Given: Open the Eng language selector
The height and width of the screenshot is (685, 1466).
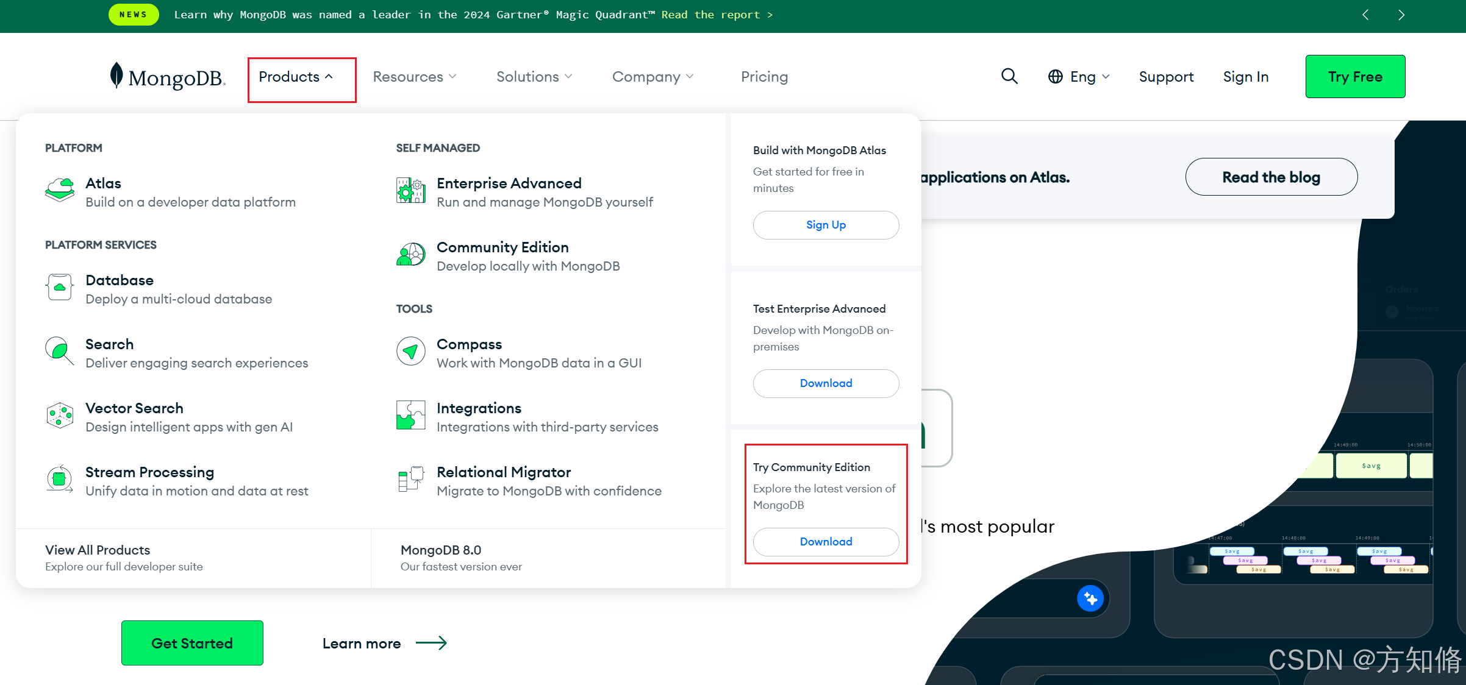Looking at the screenshot, I should tap(1079, 77).
